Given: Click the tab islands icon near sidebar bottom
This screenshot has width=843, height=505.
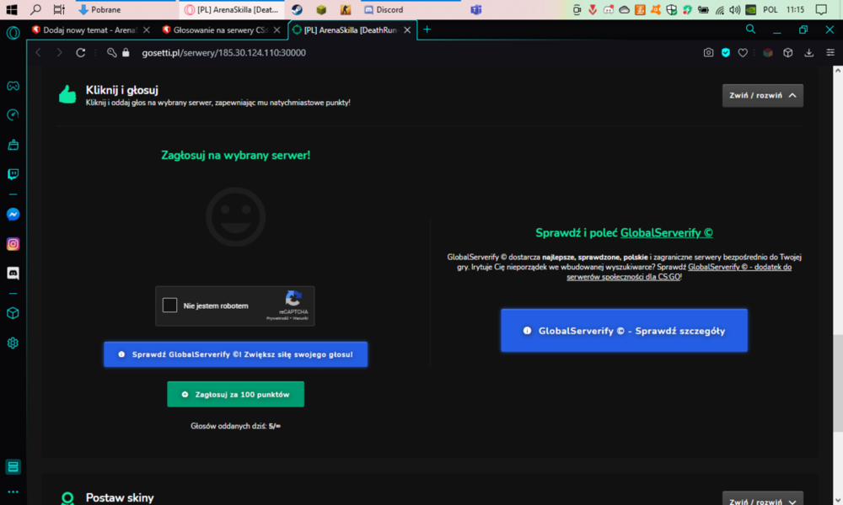Looking at the screenshot, I should tap(13, 467).
